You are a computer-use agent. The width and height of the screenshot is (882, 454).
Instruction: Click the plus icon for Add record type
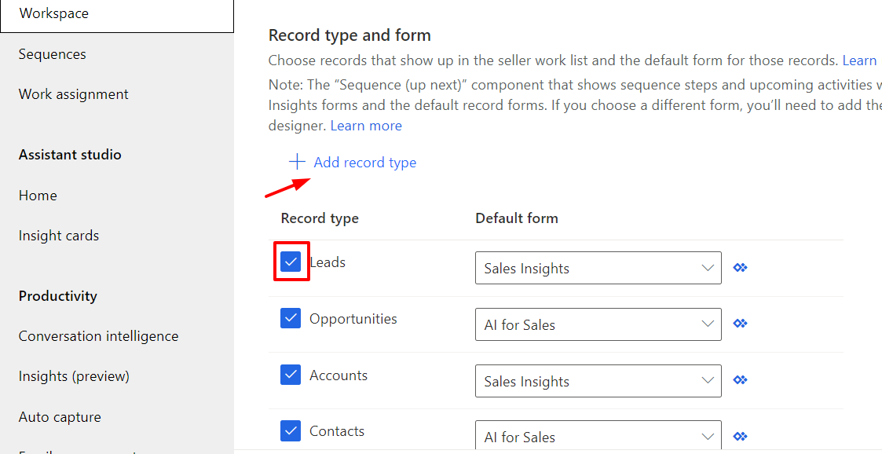click(297, 163)
